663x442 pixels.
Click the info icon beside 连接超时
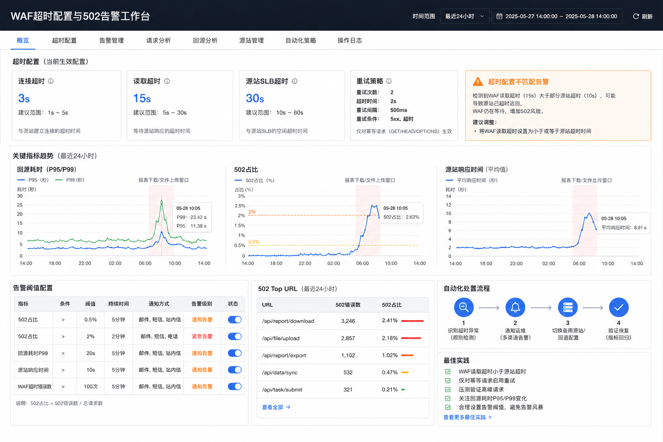click(51, 81)
